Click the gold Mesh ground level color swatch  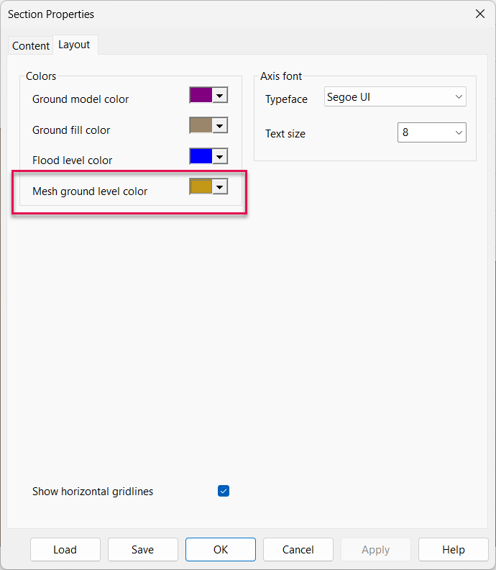tap(201, 186)
